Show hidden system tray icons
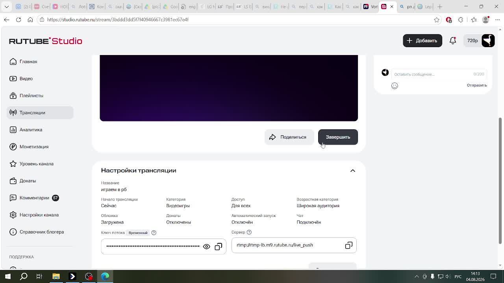504x283 pixels. 417,276
